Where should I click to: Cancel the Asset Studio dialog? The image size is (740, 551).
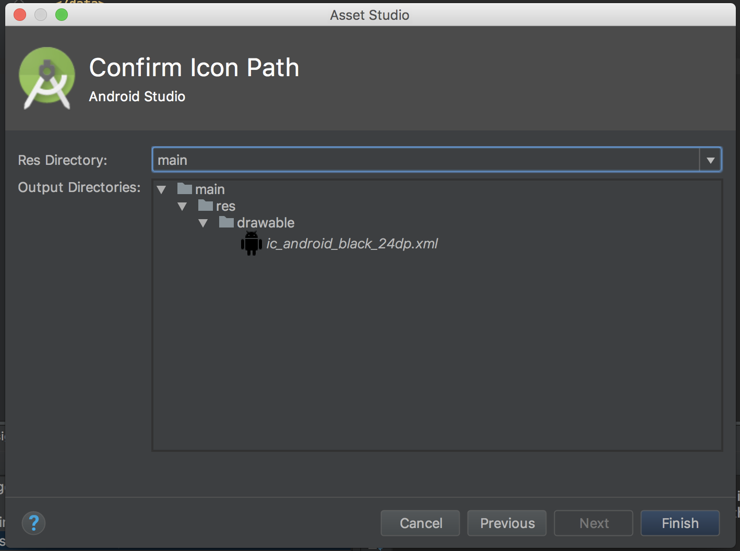420,523
